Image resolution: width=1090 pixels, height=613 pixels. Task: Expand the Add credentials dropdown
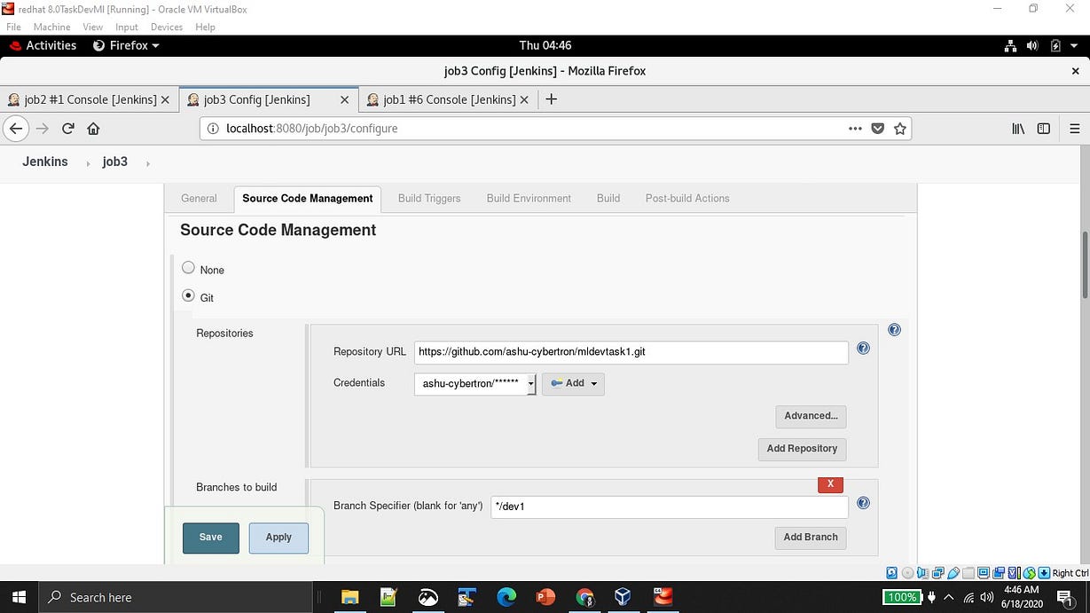[573, 383]
